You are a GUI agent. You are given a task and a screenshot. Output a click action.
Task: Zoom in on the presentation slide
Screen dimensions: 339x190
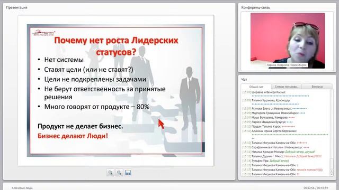click(111, 173)
